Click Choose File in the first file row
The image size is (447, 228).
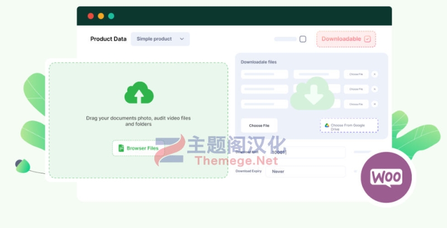tap(356, 74)
